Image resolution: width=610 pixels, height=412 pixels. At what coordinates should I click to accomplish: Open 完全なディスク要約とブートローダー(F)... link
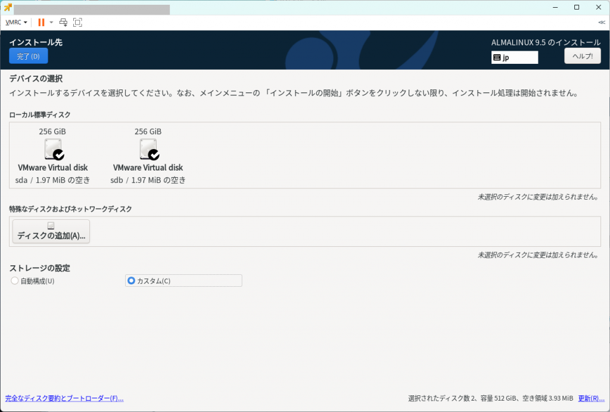(x=64, y=398)
